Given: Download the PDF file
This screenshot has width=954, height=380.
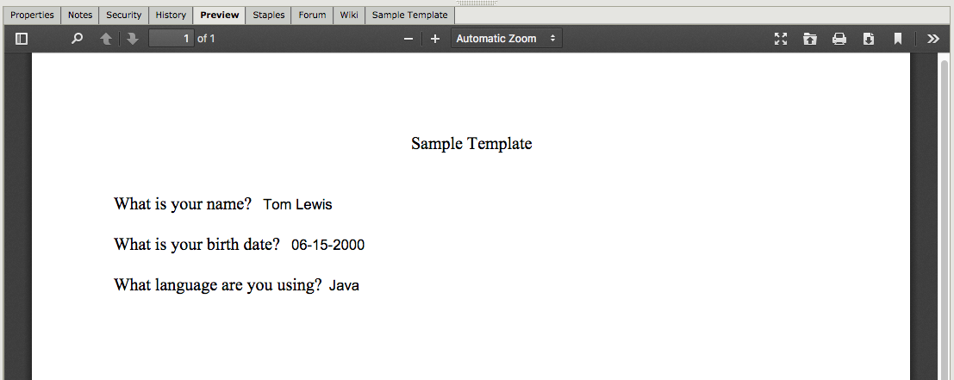Looking at the screenshot, I should coord(869,39).
